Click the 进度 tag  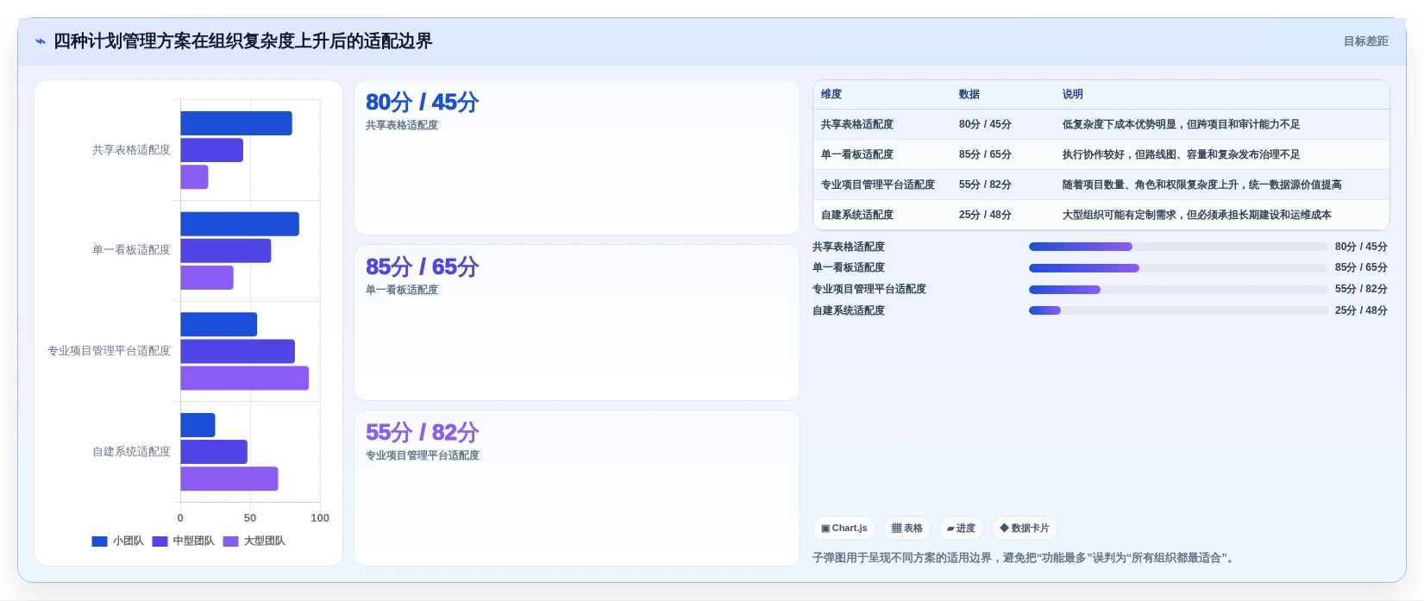(961, 528)
